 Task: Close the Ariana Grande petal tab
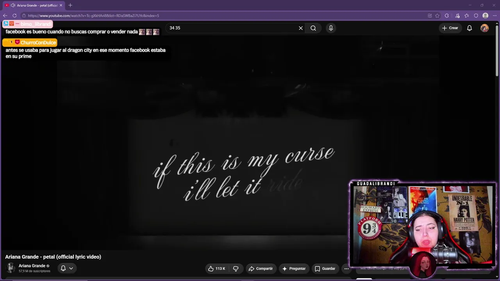pos(61,5)
